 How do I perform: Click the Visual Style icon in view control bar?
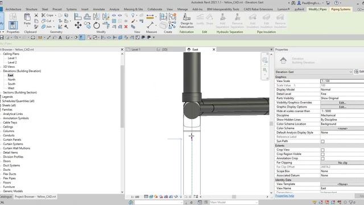pos(151,196)
